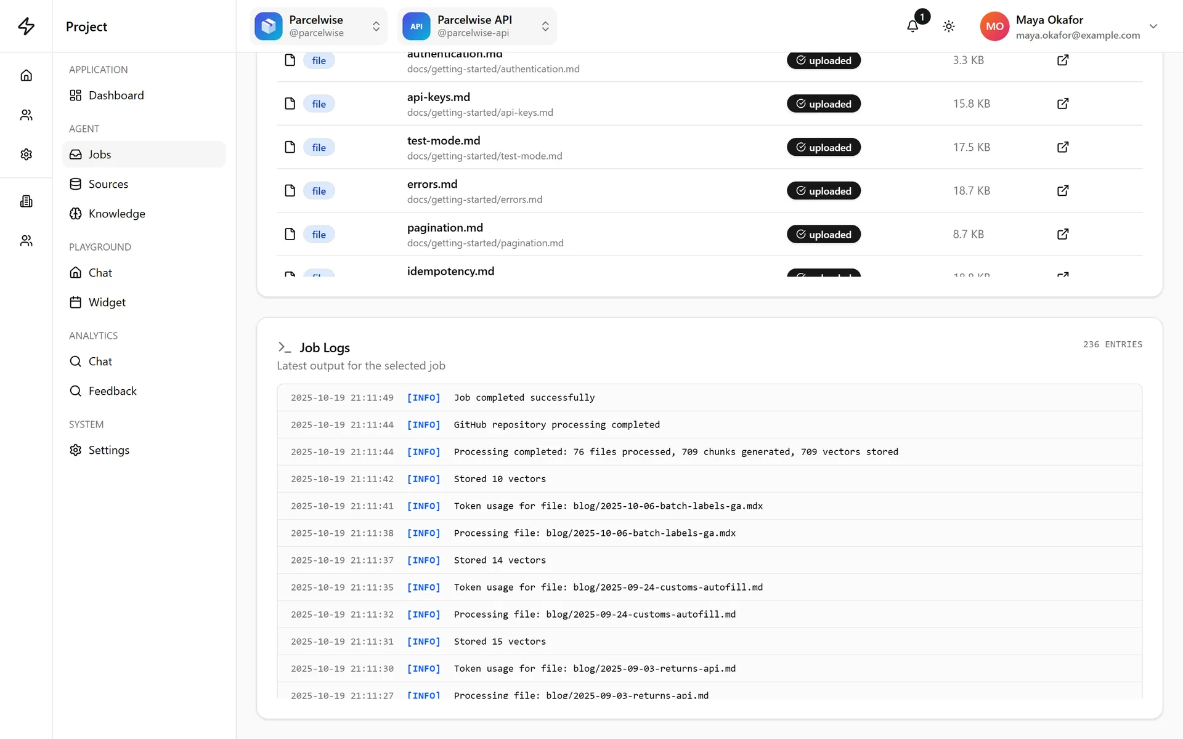The height and width of the screenshot is (739, 1183).
Task: Open the home icon in left rail
Action: pos(26,75)
